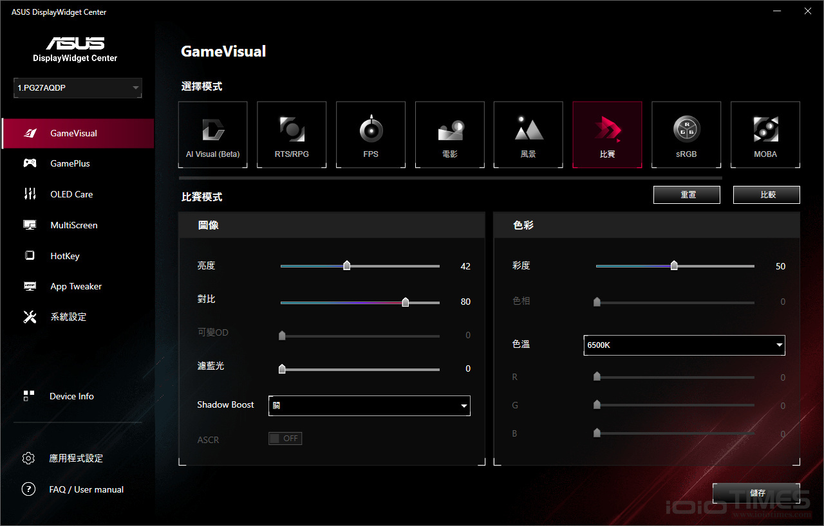Click the 亮度 brightness slider handle
824x526 pixels.
347,266
